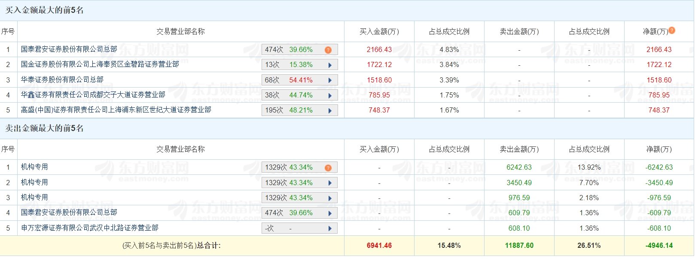Viewport: 695px width, 259px height.
Task: Open 国泰君安证券股份有限公司总部 in the buy table
Action: [69, 49]
